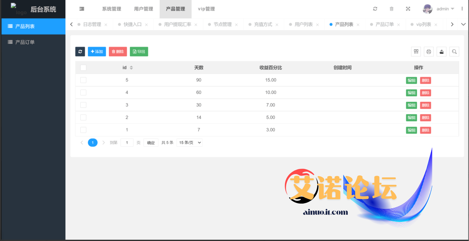The width and height of the screenshot is (469, 241).
Task: Open vip管理 top menu
Action: (206, 9)
